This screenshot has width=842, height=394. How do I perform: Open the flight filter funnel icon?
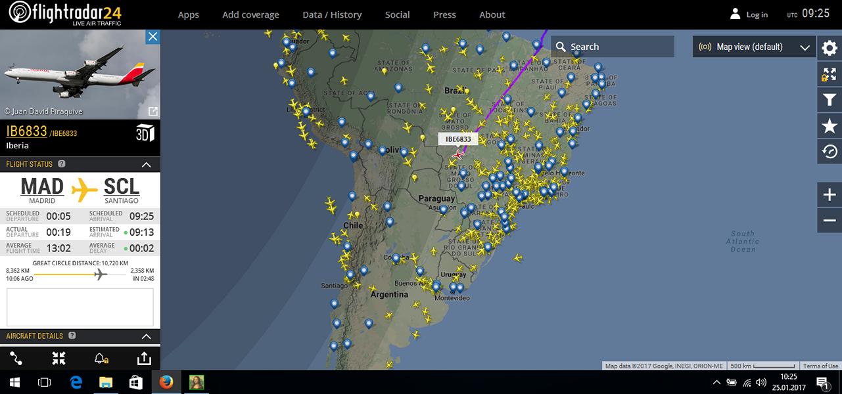pos(830,100)
